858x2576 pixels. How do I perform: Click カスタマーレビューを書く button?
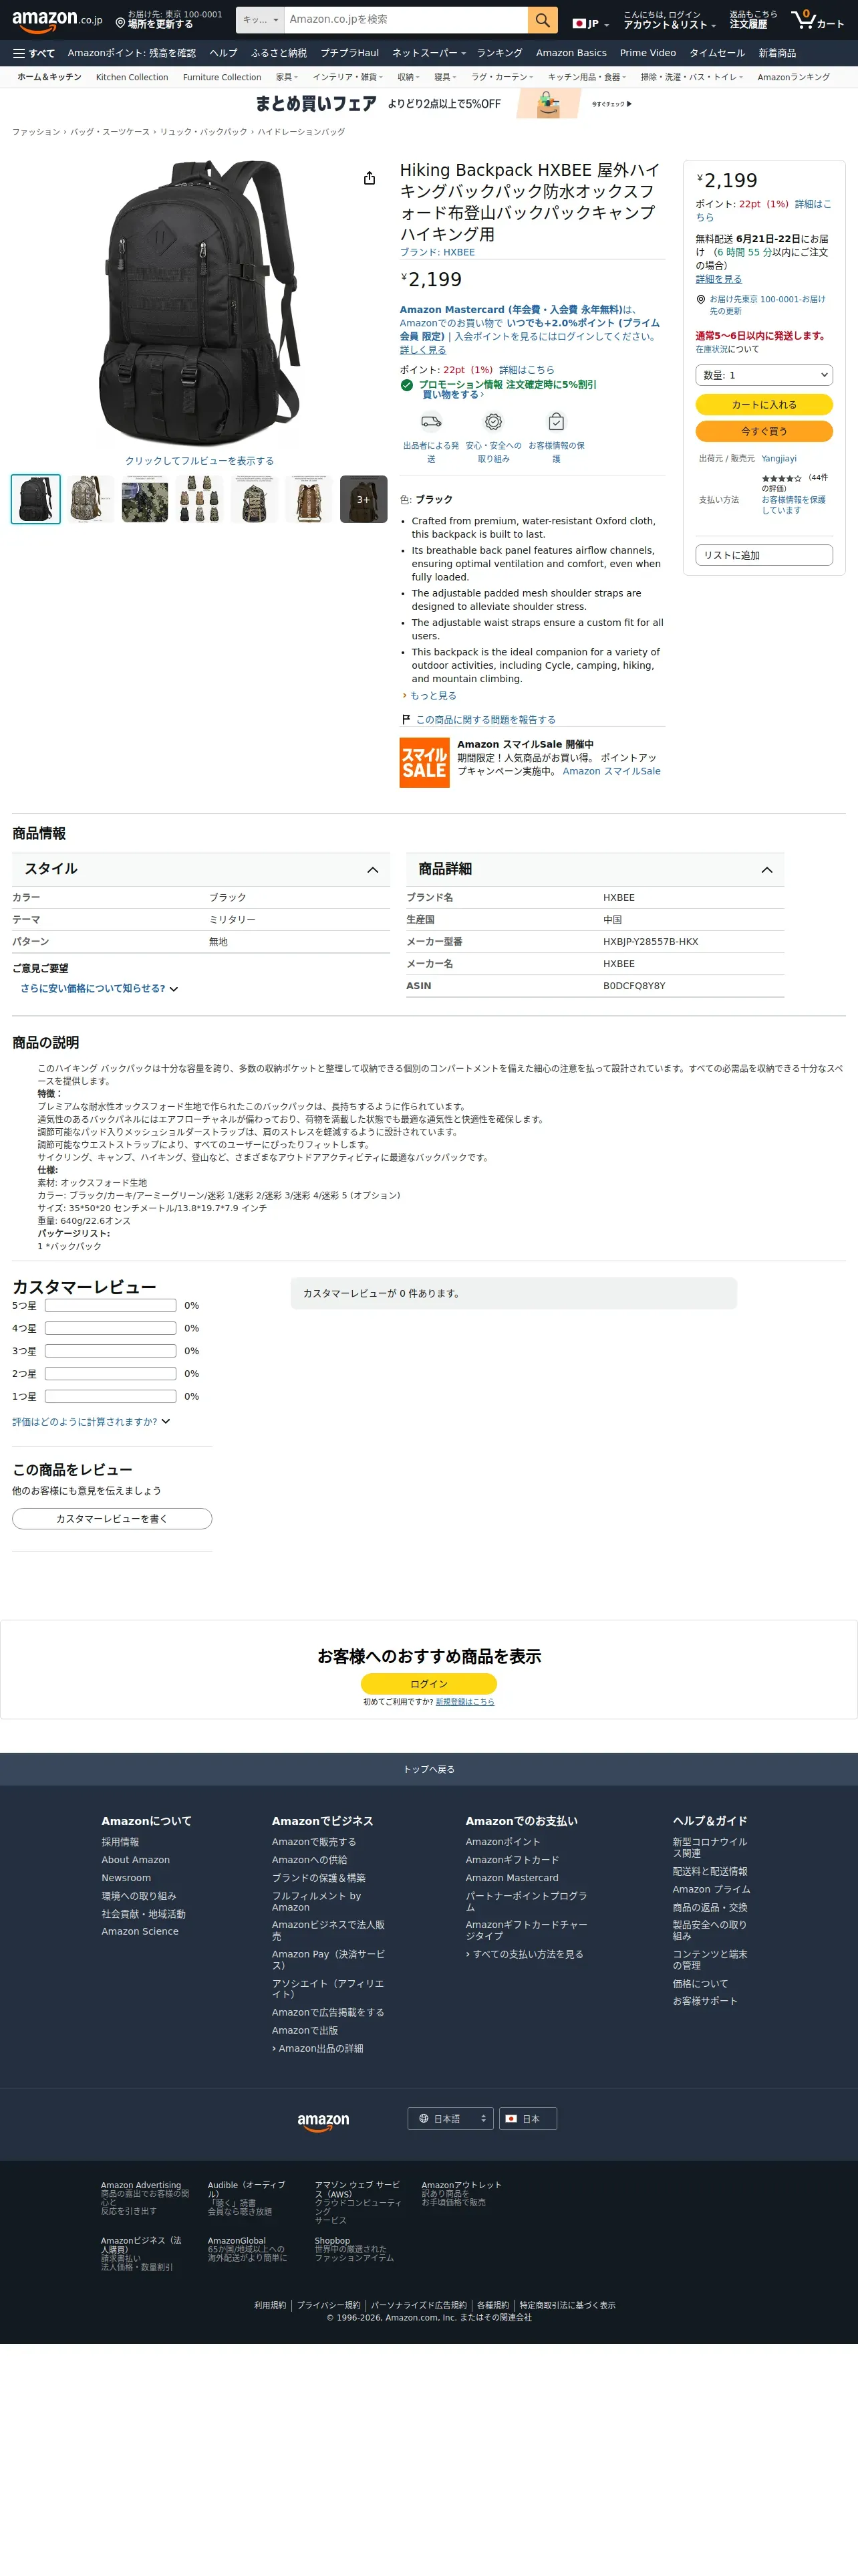tap(112, 1518)
